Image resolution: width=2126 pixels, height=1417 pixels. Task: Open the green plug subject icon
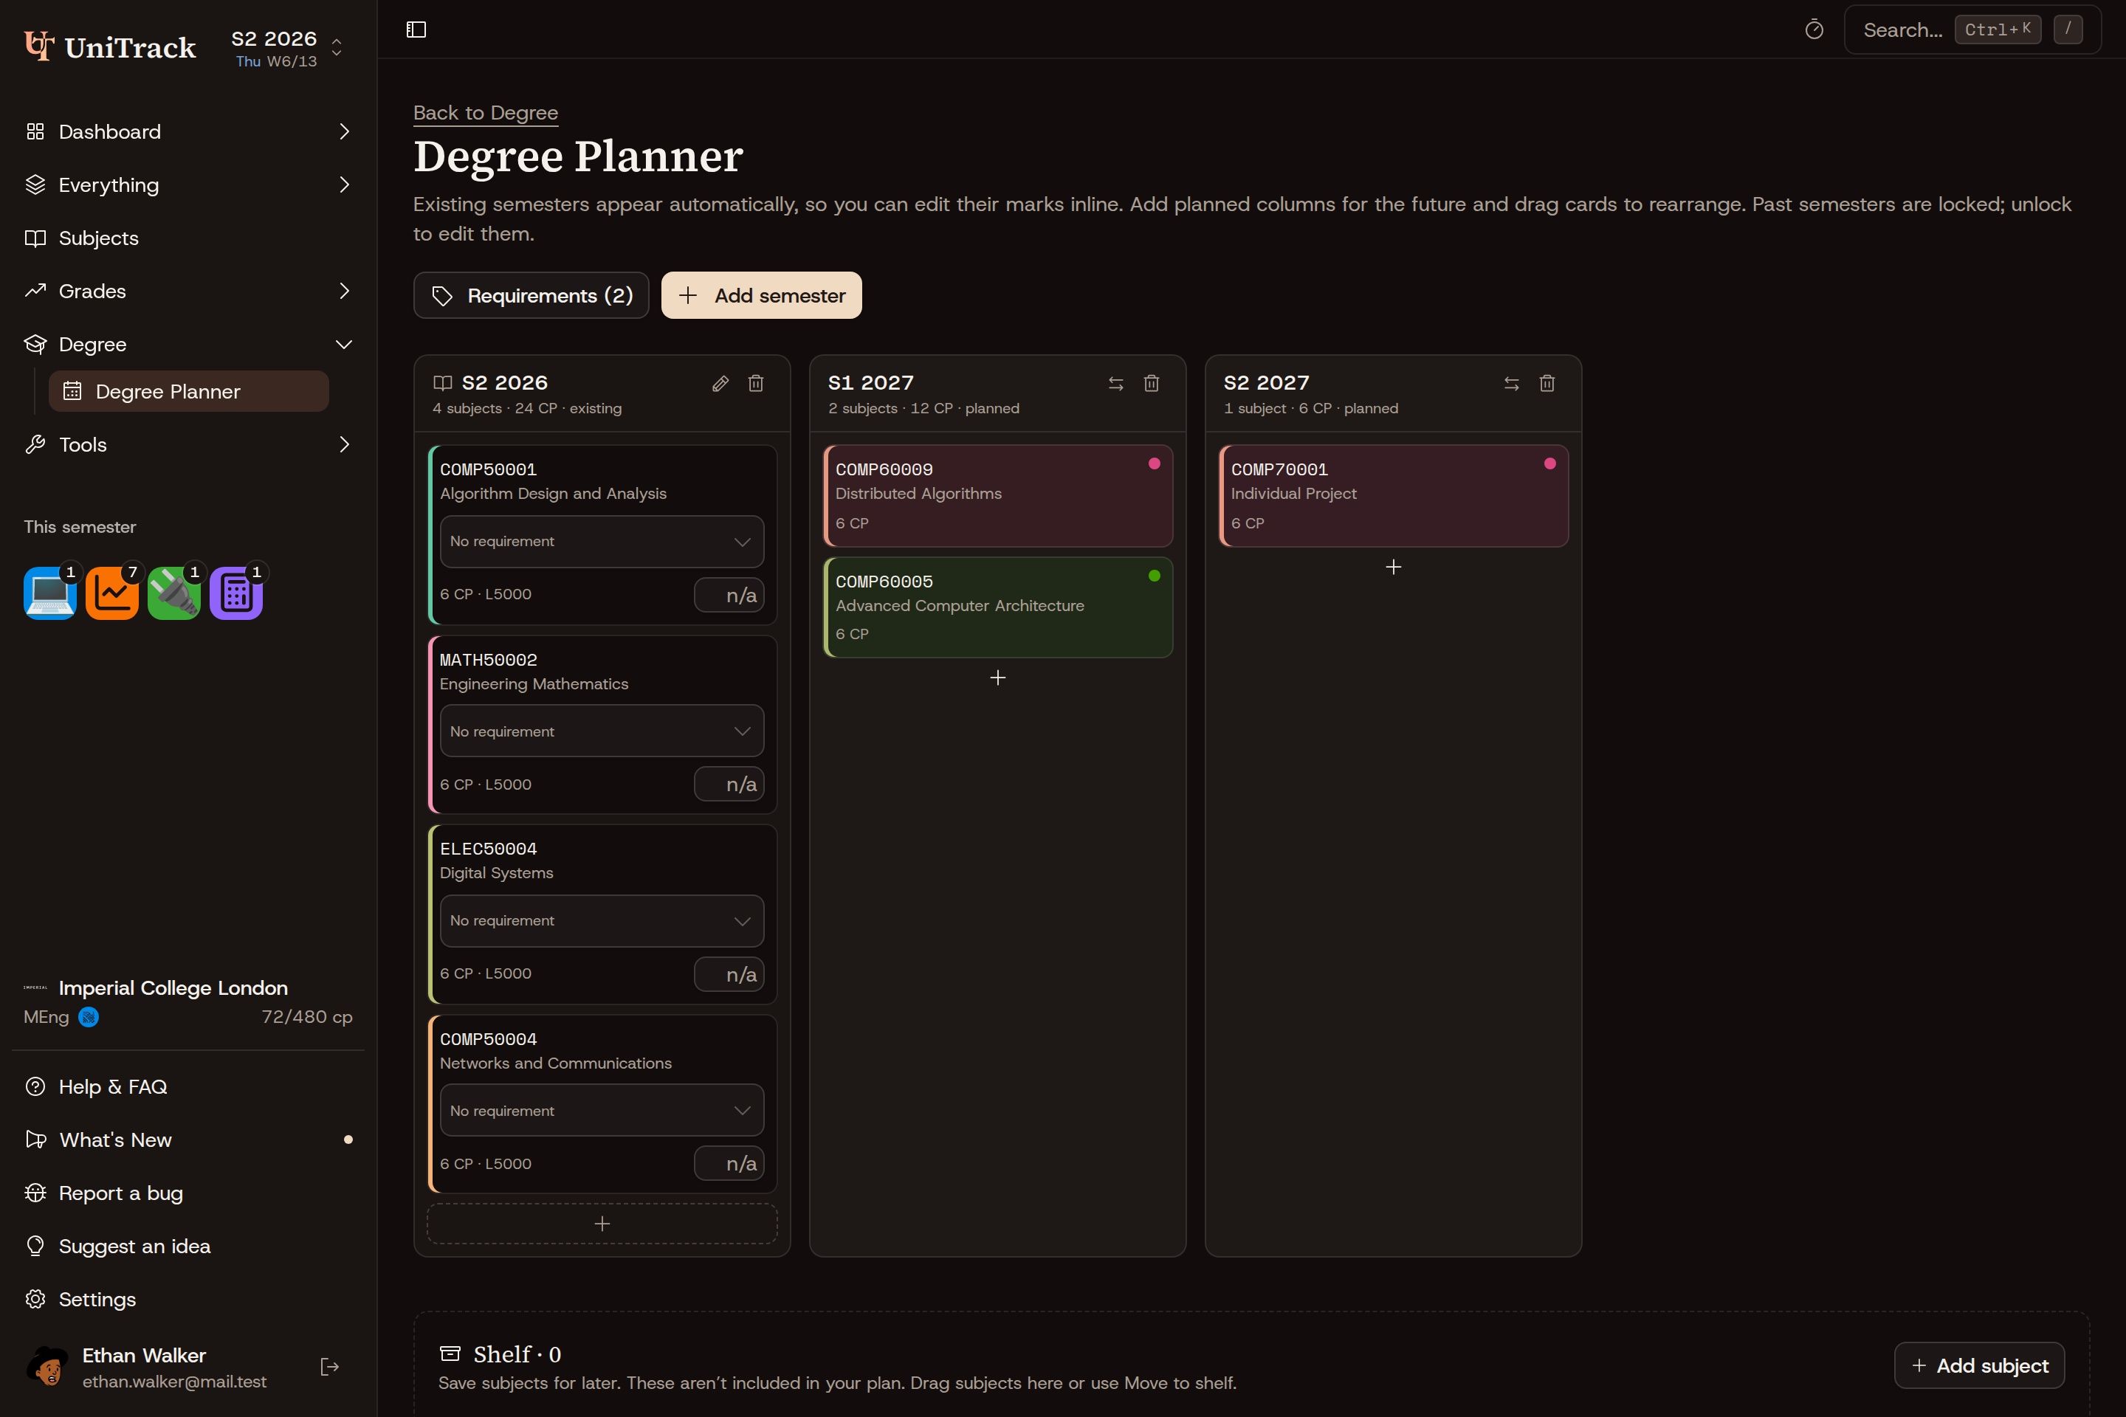pyautogui.click(x=173, y=593)
